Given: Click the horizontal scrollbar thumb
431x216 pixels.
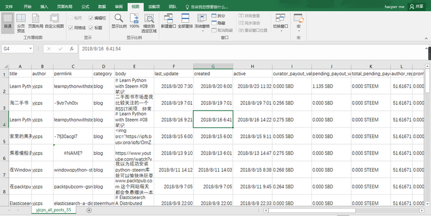Looking at the screenshot, I should coord(312,210).
